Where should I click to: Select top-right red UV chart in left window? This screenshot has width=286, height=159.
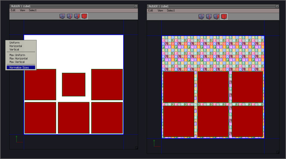point(107,84)
